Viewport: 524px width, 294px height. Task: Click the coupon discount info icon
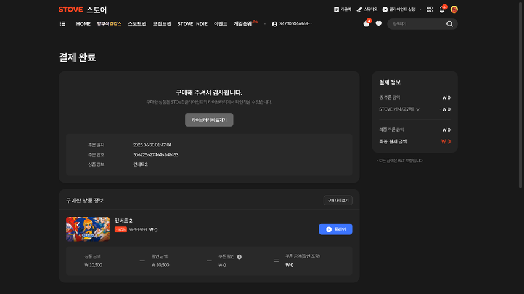[x=239, y=256]
